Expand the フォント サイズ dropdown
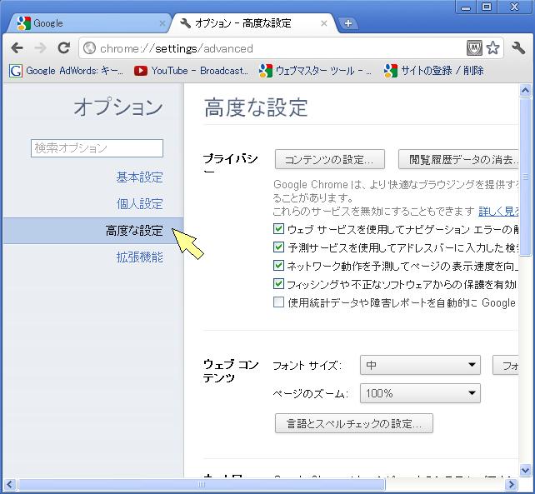Screen dimensions: 535x494 [x=420, y=366]
